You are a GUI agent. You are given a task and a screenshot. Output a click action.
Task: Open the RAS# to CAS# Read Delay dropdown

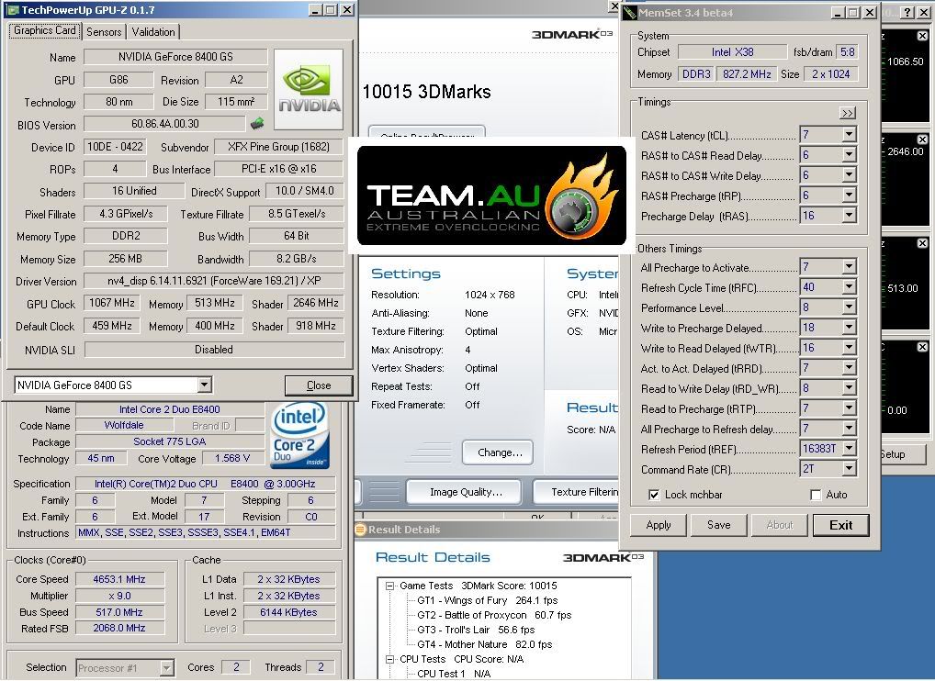click(850, 155)
